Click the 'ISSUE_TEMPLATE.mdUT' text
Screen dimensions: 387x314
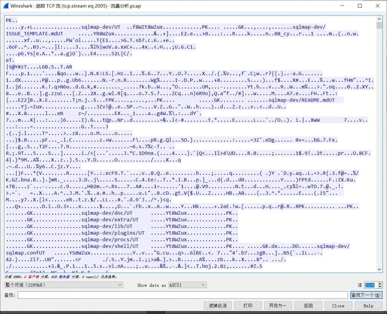(34, 34)
